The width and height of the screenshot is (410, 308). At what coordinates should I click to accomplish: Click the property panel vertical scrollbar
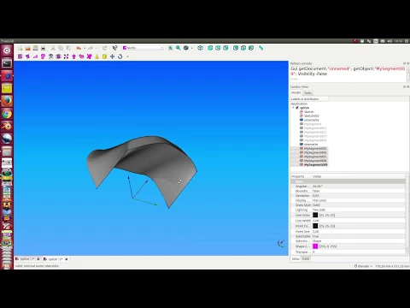click(407, 214)
